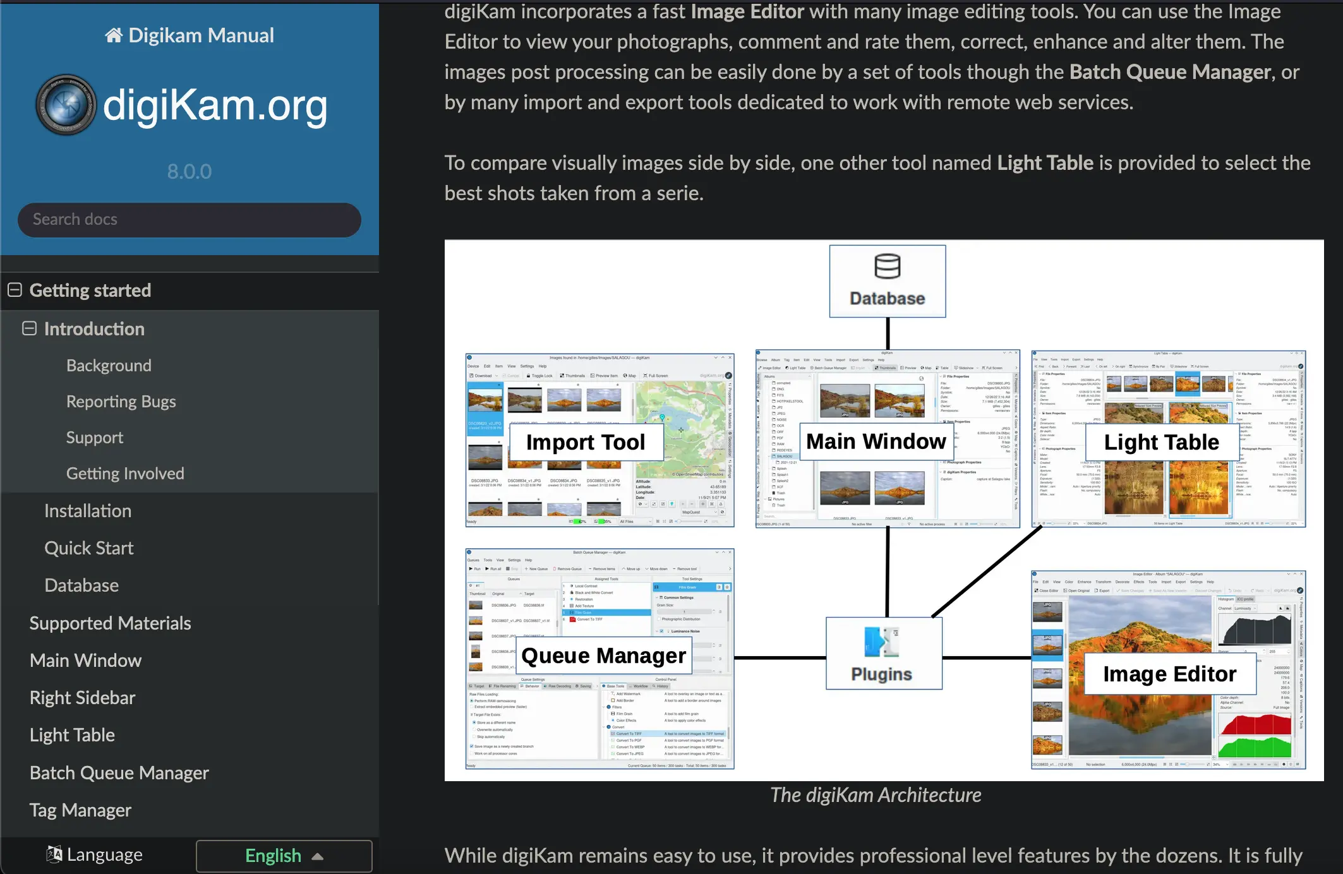Image resolution: width=1343 pixels, height=874 pixels.
Task: Open the Main Window page
Action: click(x=85, y=660)
